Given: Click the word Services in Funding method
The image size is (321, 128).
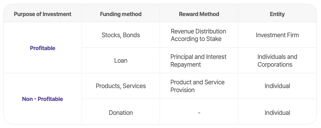Looking at the screenshot, I should (x=134, y=86).
